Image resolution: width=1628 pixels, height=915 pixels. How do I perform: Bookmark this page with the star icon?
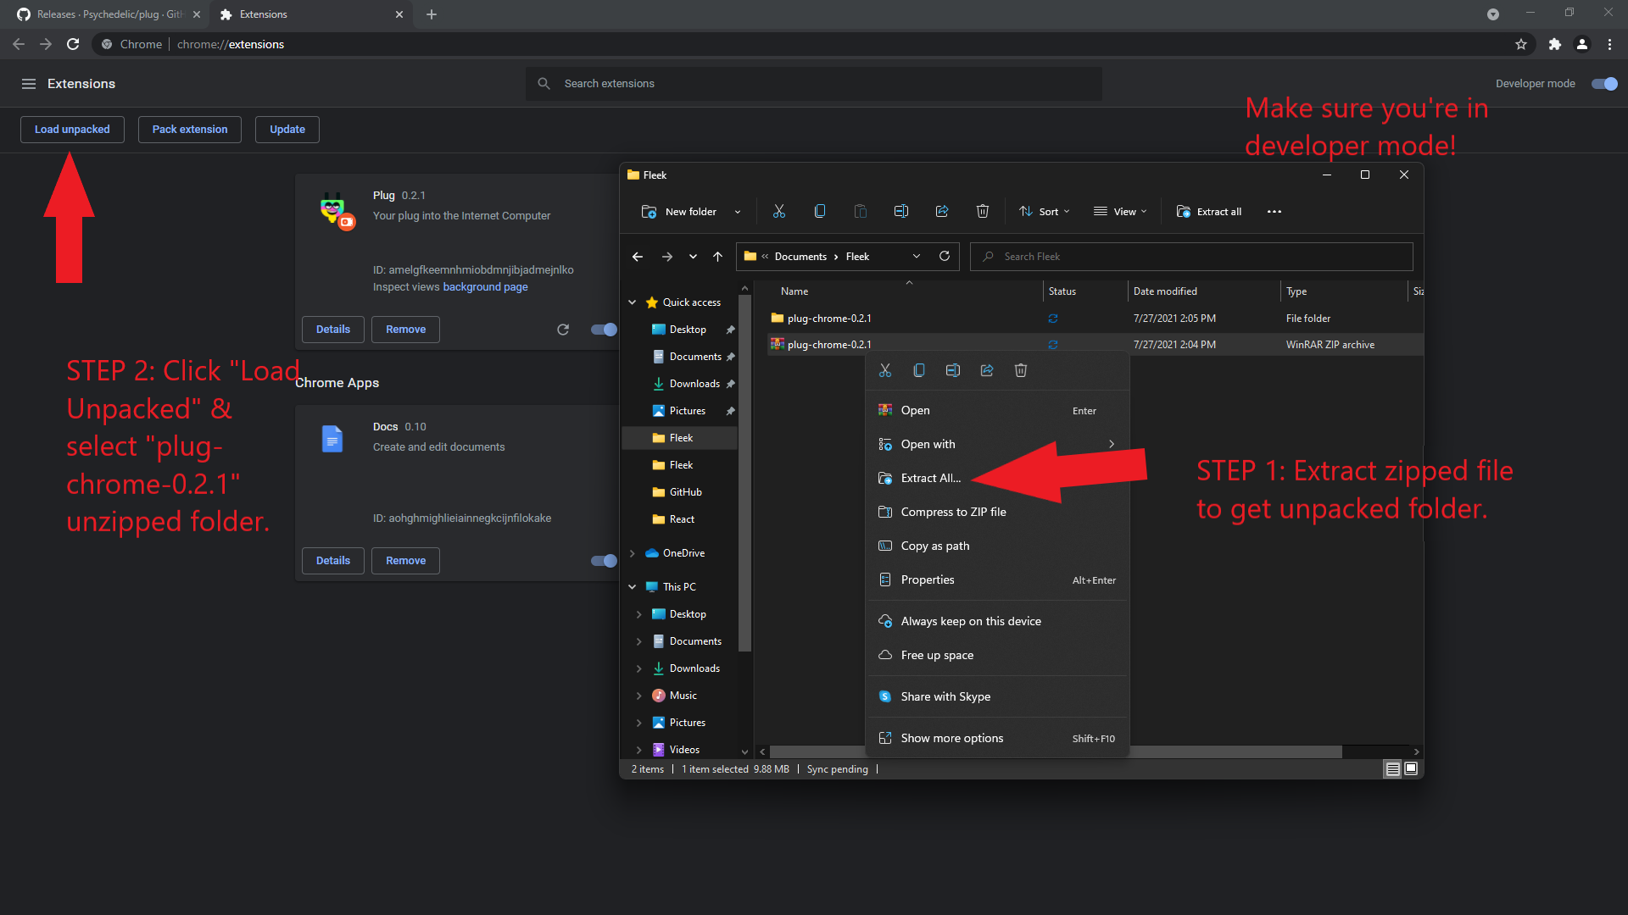click(1521, 44)
